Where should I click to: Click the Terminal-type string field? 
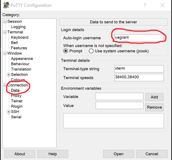pos(139,69)
